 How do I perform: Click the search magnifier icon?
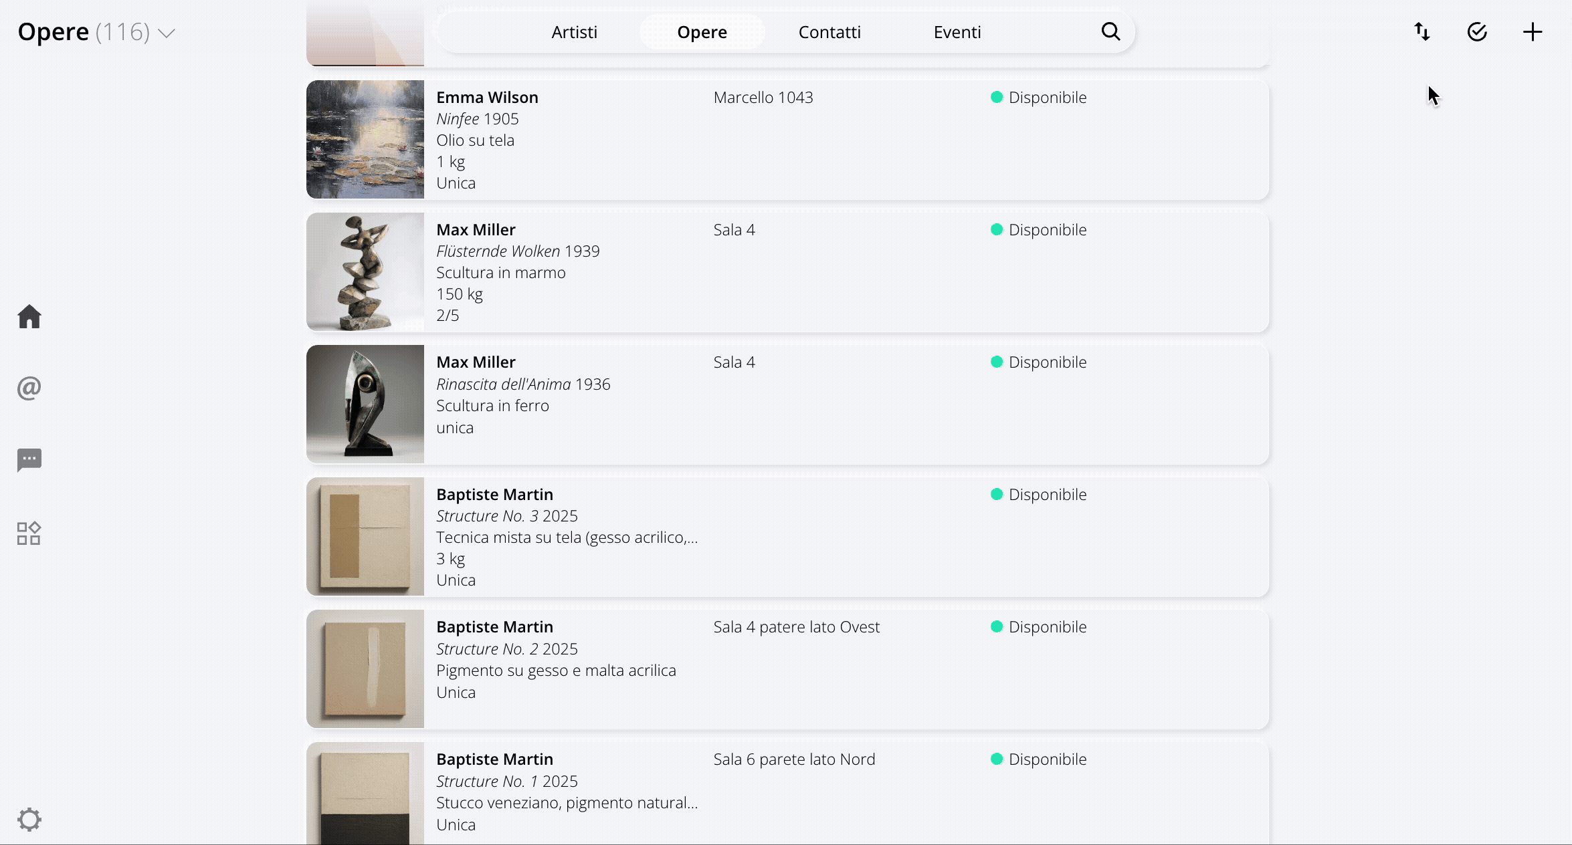(x=1110, y=31)
